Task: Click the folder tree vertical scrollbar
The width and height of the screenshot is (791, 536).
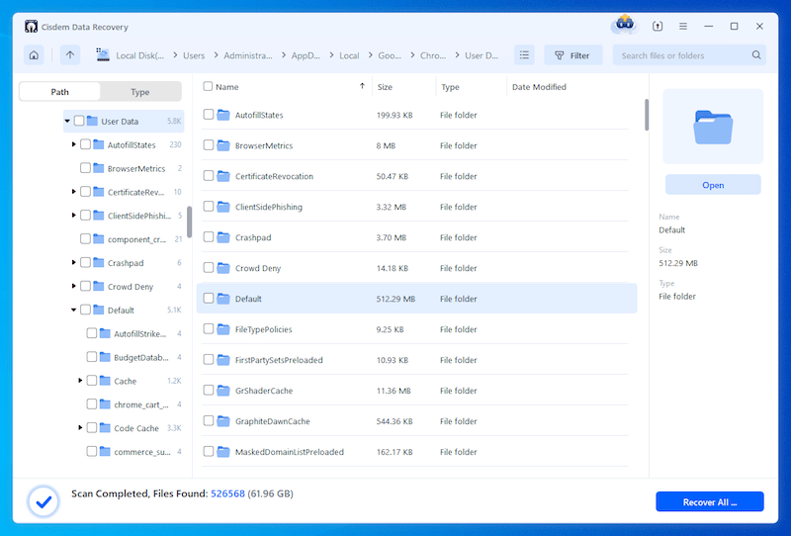Action: [189, 222]
